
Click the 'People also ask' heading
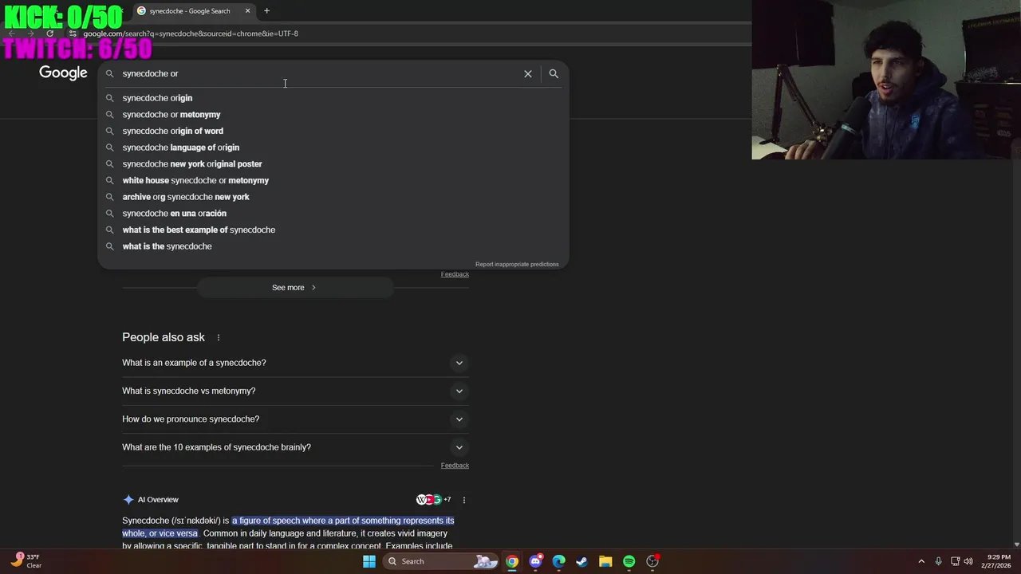(x=164, y=337)
